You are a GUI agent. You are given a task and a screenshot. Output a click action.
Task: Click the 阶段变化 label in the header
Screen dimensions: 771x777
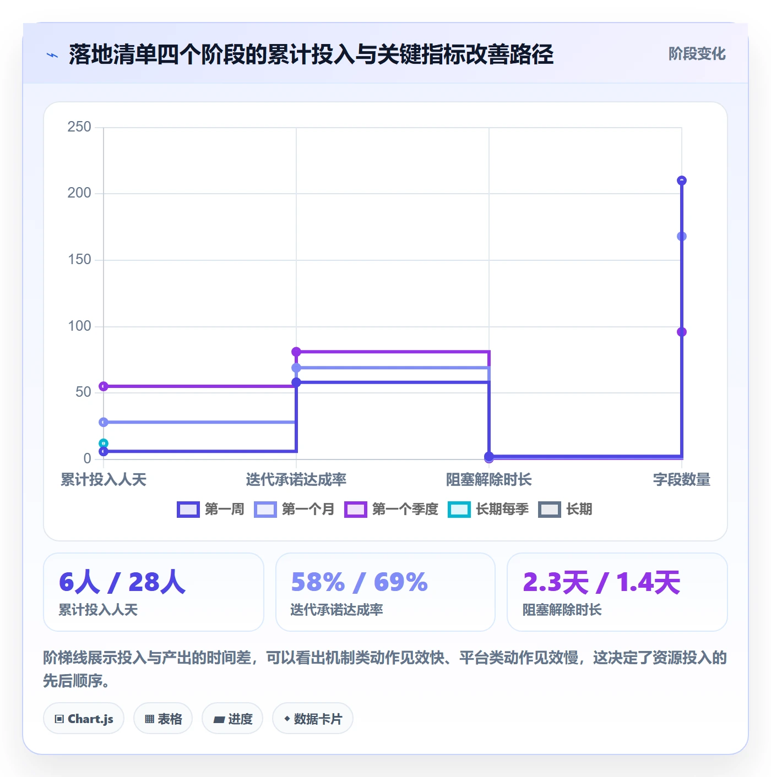(x=697, y=54)
